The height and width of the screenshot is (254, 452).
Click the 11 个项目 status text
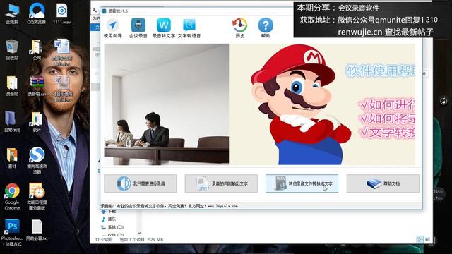coord(104,240)
